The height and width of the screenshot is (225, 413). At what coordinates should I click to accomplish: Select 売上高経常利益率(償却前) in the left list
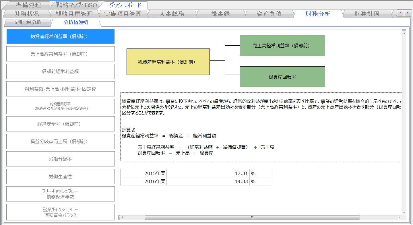click(x=61, y=54)
